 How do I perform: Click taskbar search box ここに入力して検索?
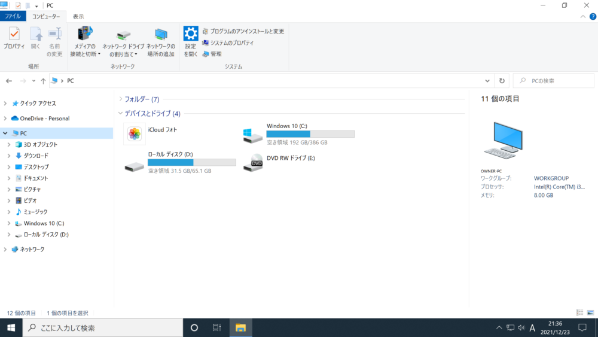[103, 328]
